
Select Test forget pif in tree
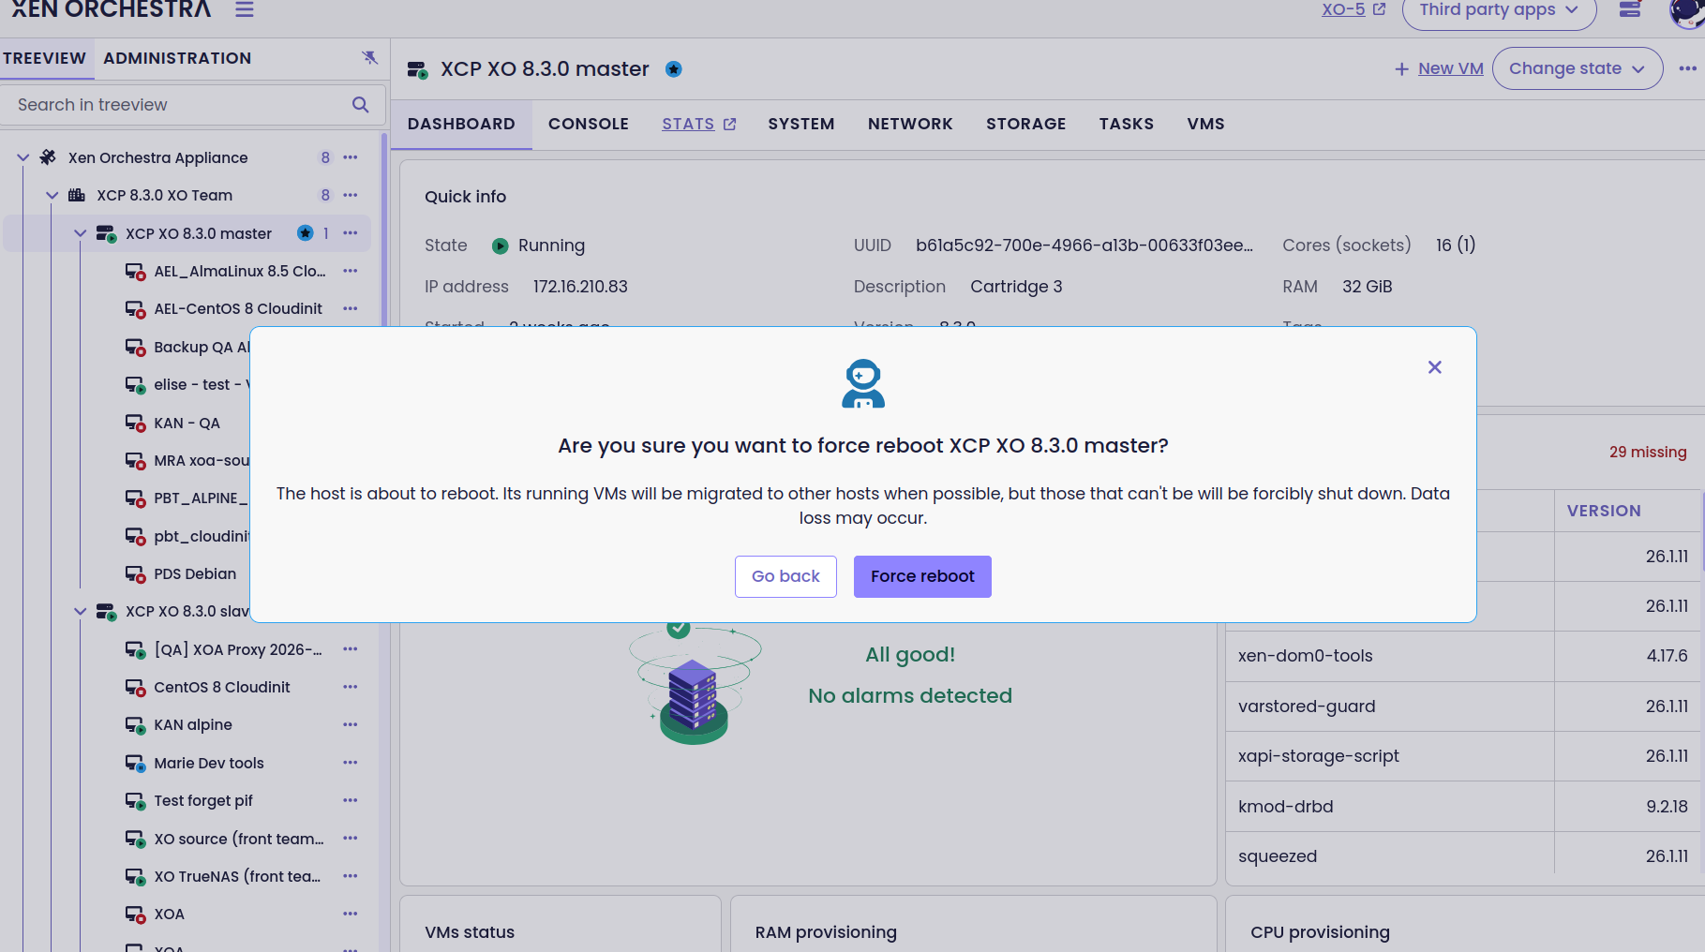[x=203, y=800]
